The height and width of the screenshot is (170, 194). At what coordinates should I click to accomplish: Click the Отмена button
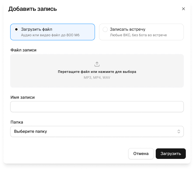pyautogui.click(x=141, y=154)
